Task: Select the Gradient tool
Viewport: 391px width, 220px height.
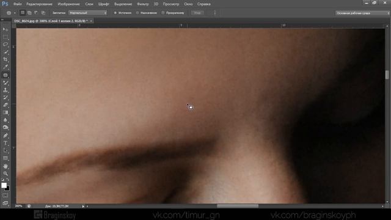Action: tap(5, 112)
